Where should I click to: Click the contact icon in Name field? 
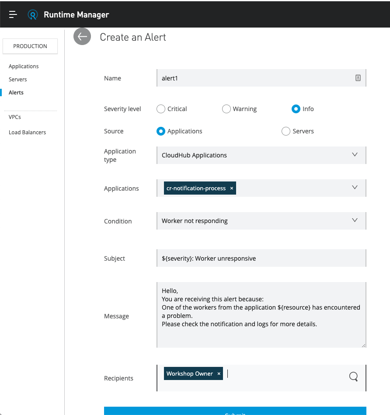click(x=358, y=78)
